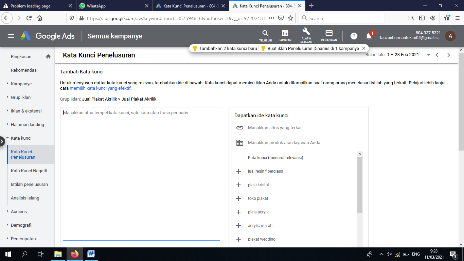Add keyword toko plakat
This screenshot has width=464, height=261.
click(238, 198)
